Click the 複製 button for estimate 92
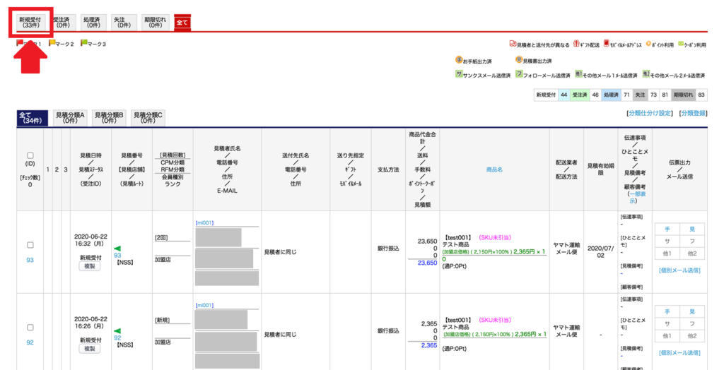The image size is (724, 370). coord(90,349)
